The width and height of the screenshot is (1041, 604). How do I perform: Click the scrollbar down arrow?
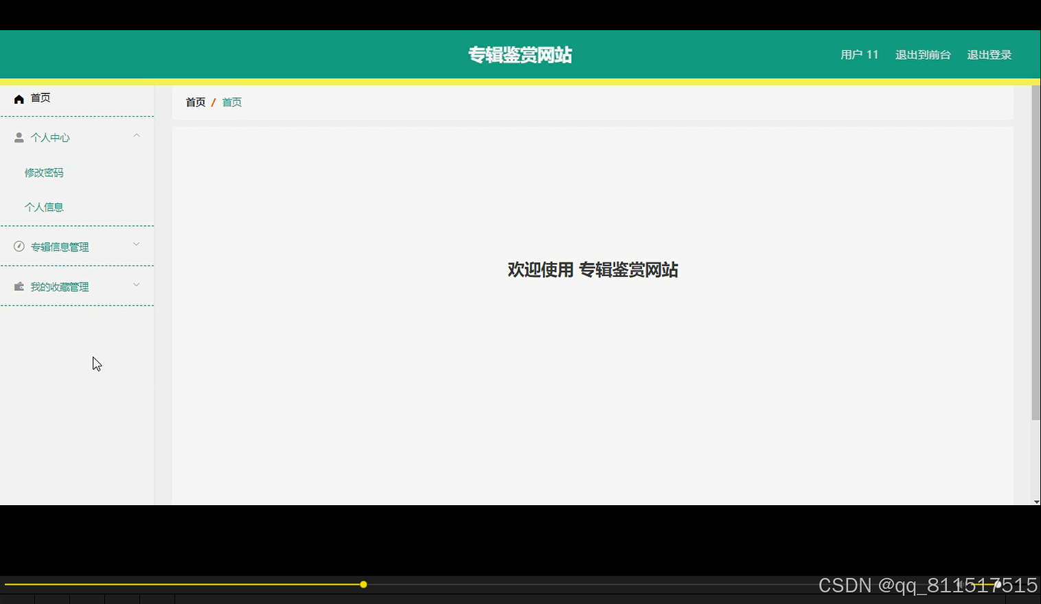click(1036, 502)
